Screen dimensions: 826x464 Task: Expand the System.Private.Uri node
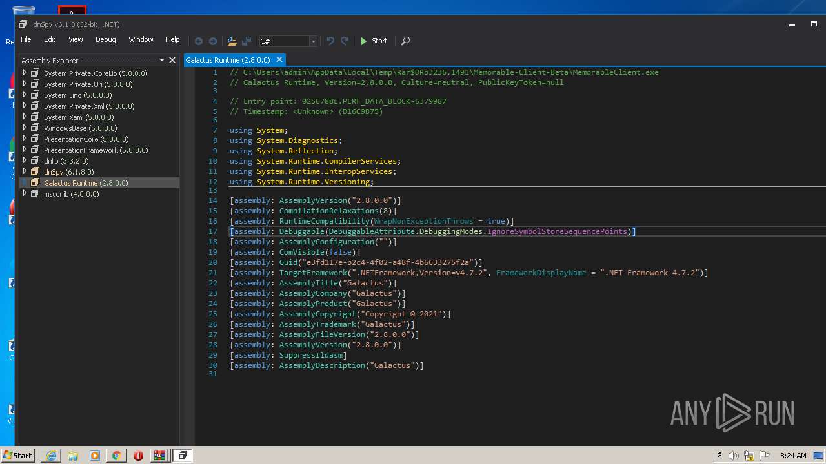(x=25, y=84)
